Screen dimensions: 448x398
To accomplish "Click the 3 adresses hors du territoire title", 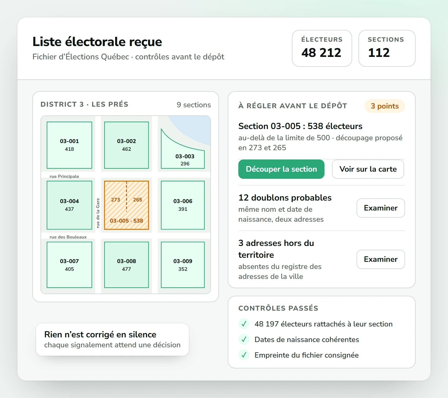I will (276, 249).
